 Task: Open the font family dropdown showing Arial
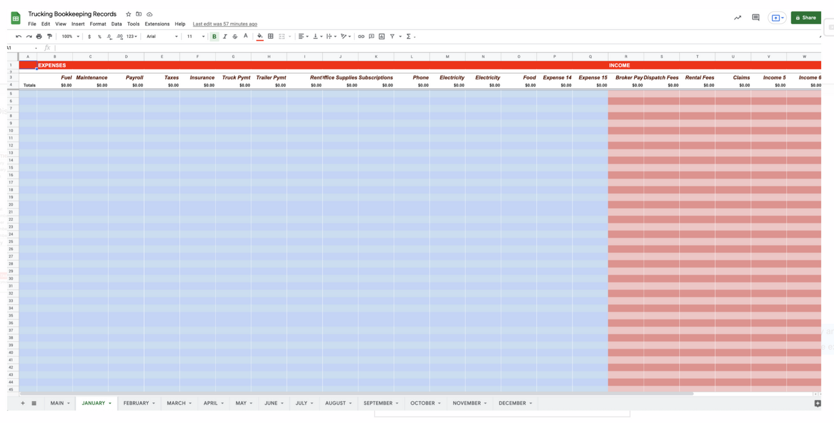tap(160, 36)
